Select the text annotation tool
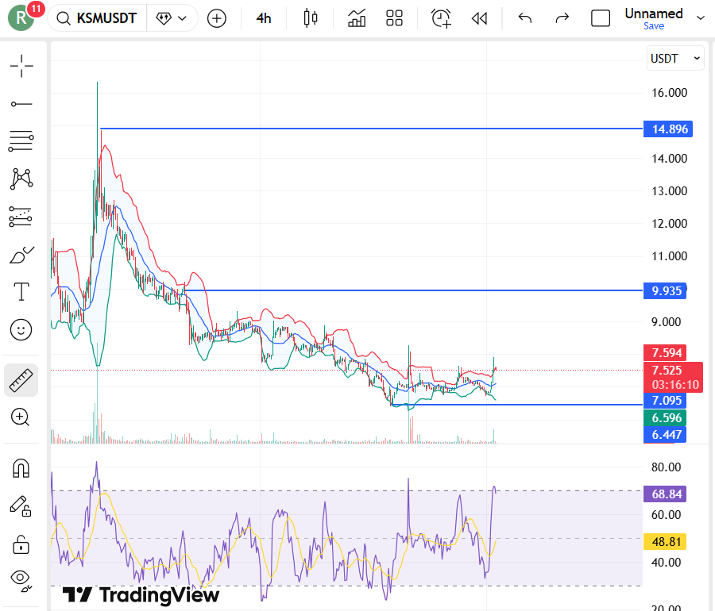 point(21,292)
